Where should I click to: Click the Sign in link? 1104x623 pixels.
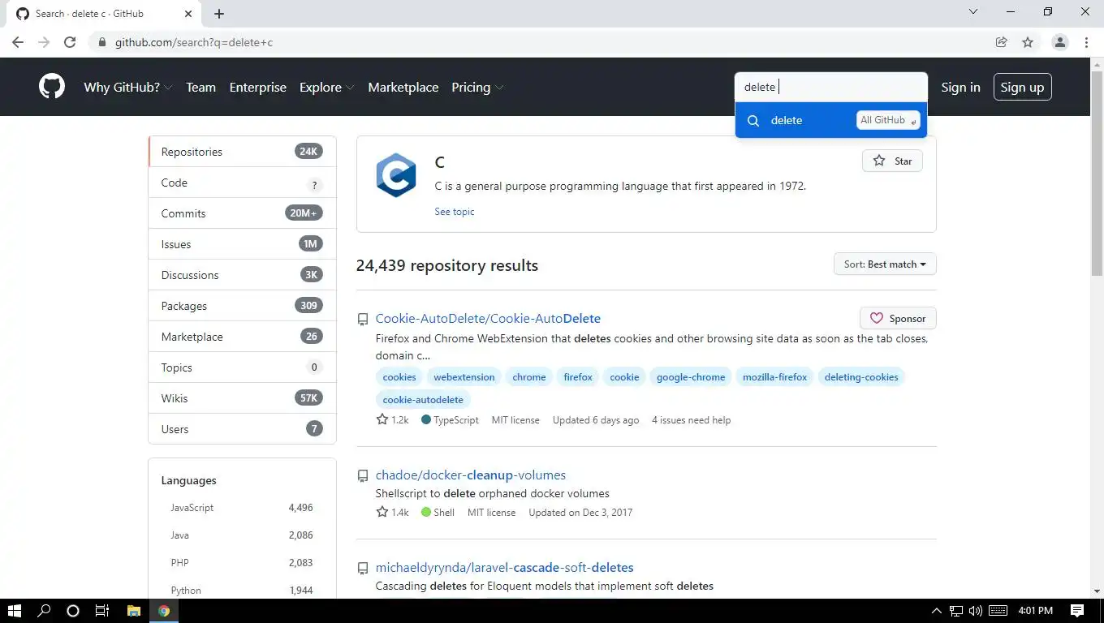pos(960,87)
